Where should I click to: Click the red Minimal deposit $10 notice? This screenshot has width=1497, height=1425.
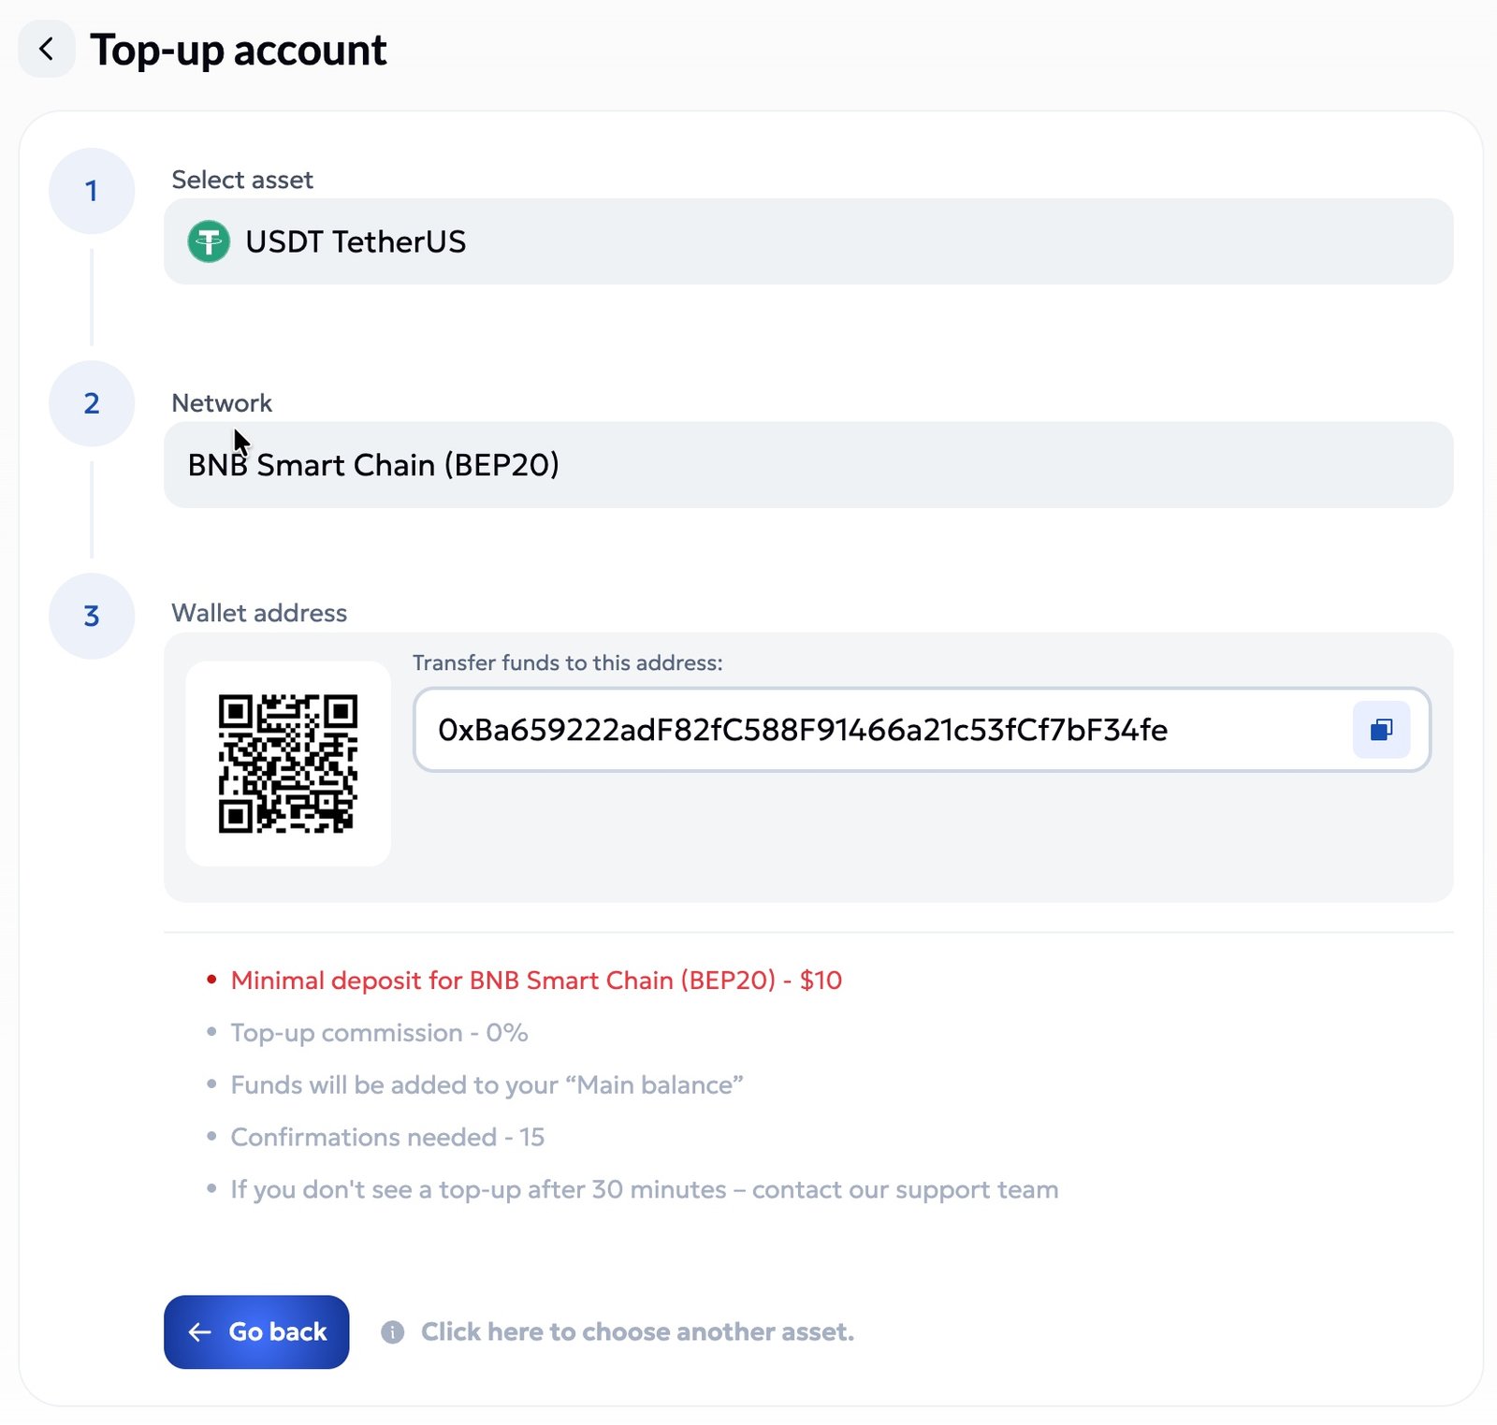[536, 981]
